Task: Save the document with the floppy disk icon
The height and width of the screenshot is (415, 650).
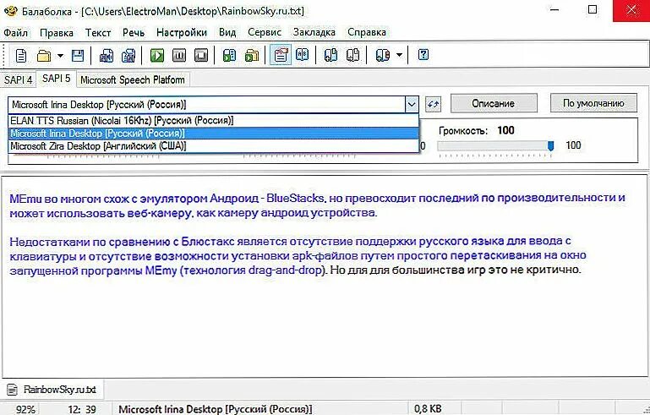Action: tap(78, 55)
